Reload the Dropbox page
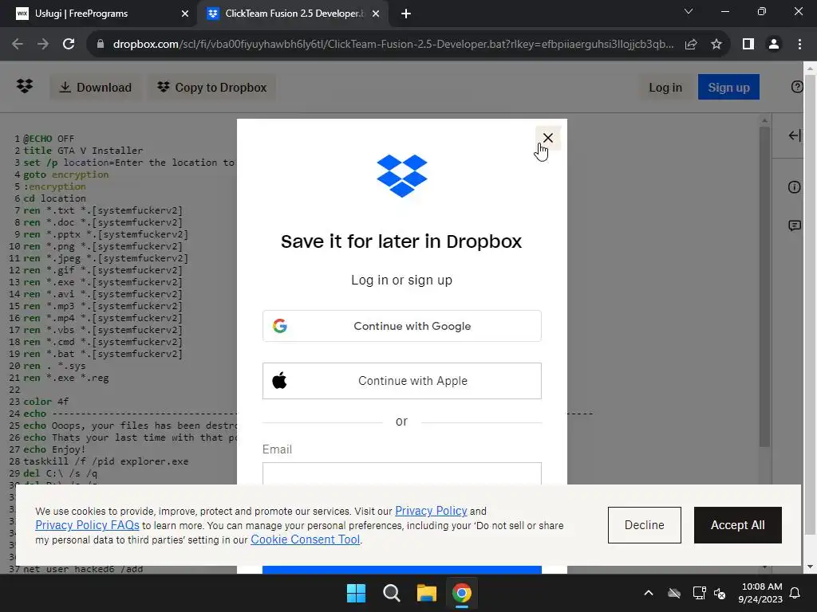The width and height of the screenshot is (817, 612). (x=69, y=45)
